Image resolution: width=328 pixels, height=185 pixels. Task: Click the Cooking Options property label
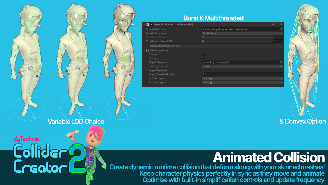[x=158, y=66]
